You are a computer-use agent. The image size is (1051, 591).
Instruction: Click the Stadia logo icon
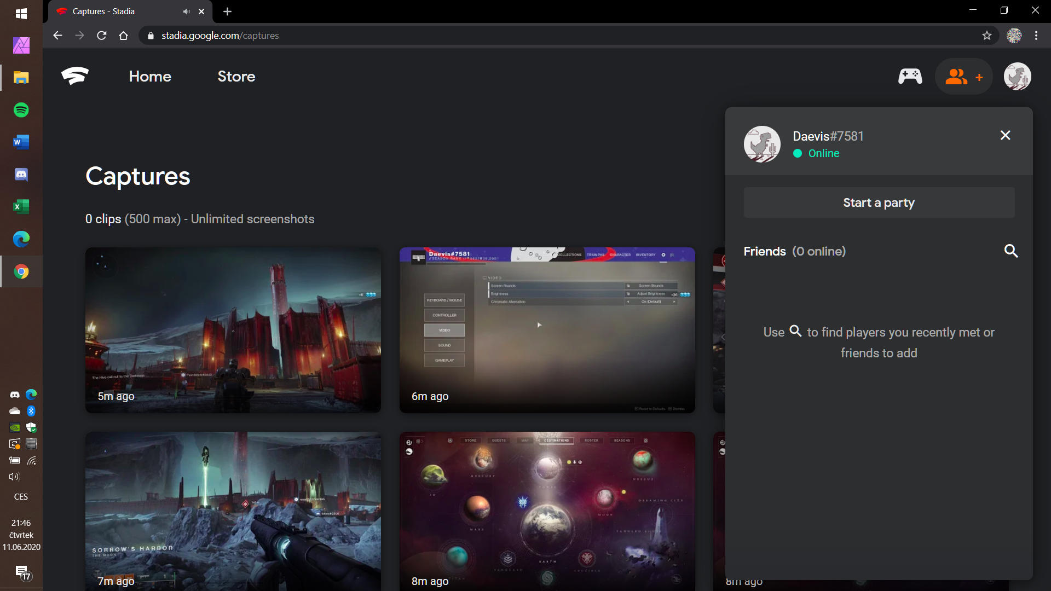75,76
